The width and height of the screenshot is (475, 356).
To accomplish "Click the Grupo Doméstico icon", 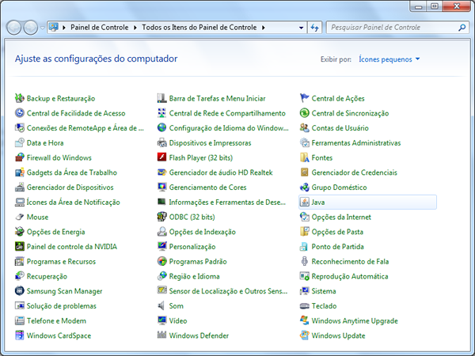I will click(305, 187).
